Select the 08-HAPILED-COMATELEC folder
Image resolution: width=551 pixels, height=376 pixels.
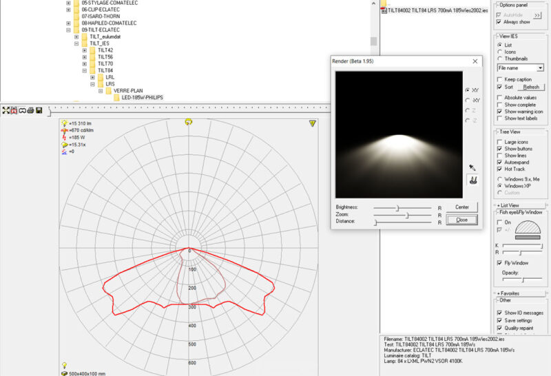pos(108,23)
